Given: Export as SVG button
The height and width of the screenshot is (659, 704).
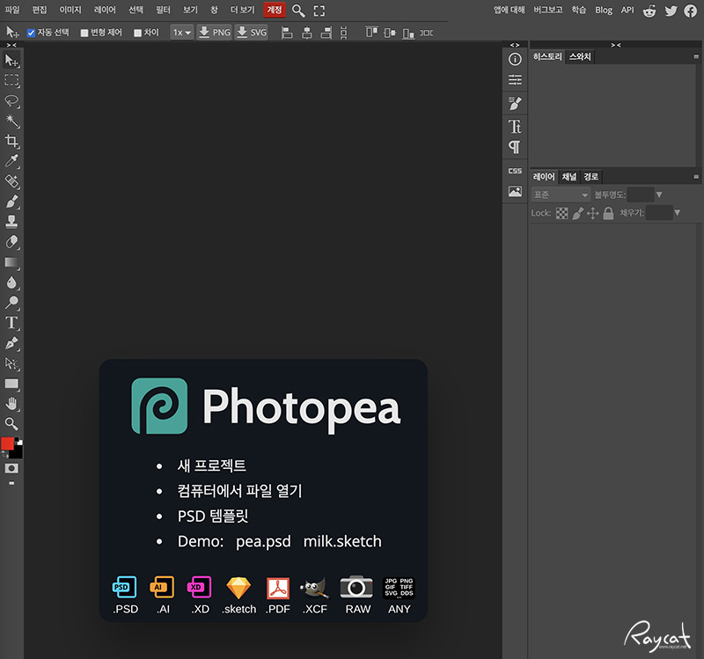Looking at the screenshot, I should 252,33.
